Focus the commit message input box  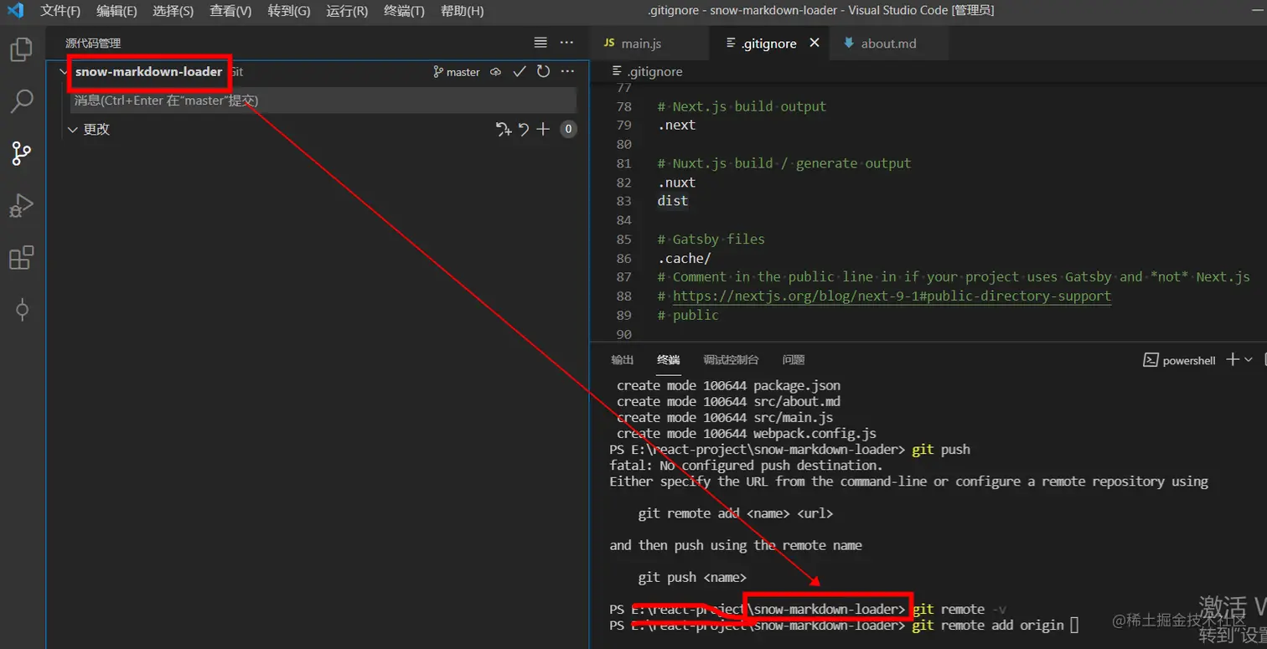coord(323,100)
